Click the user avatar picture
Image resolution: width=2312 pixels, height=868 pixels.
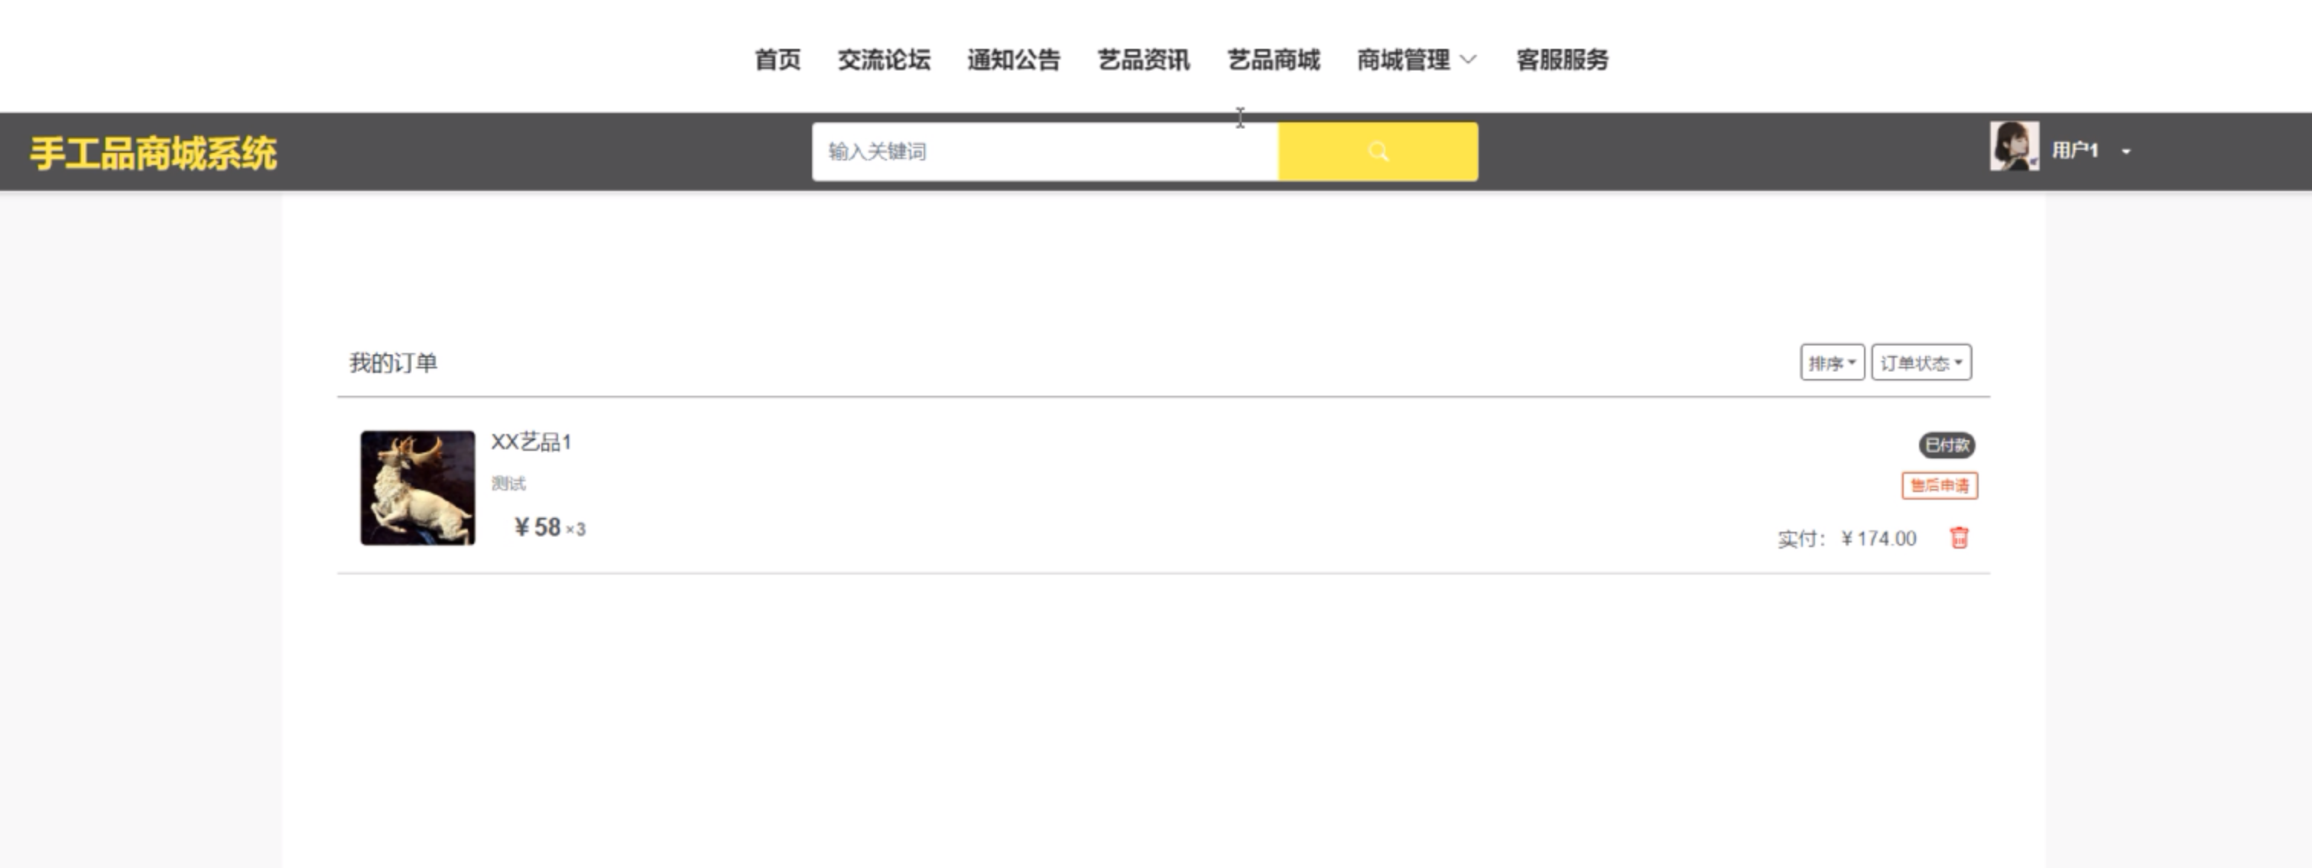tap(2013, 146)
